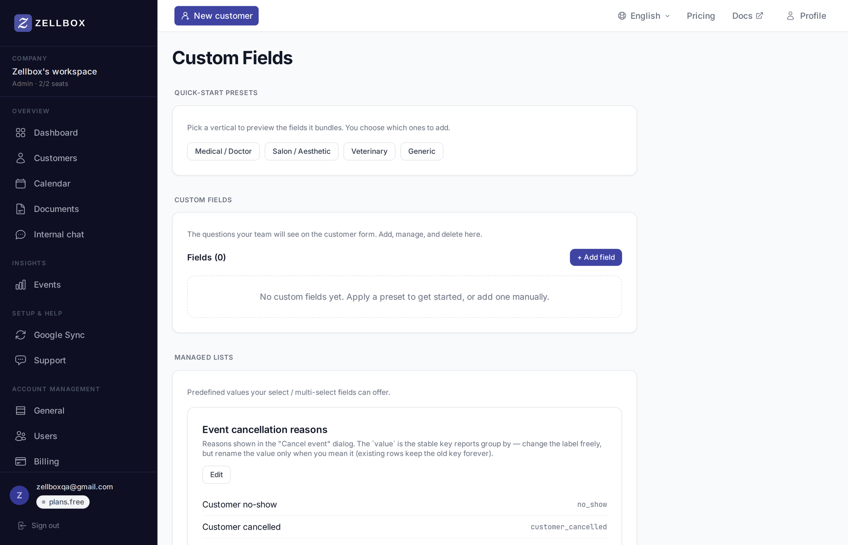Click the Dashboard grid icon
This screenshot has width=848, height=545.
20,133
